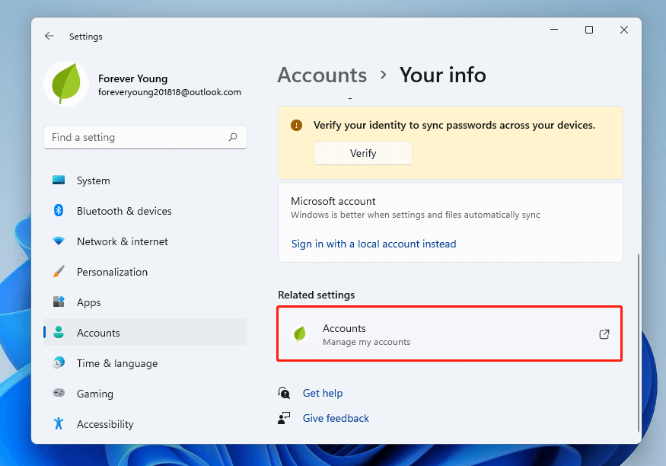Select the Personalization category
Screen dimensions: 666x466
click(x=113, y=272)
